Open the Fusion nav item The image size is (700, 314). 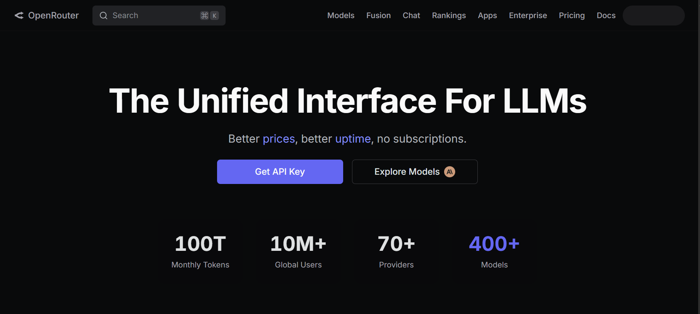click(379, 16)
